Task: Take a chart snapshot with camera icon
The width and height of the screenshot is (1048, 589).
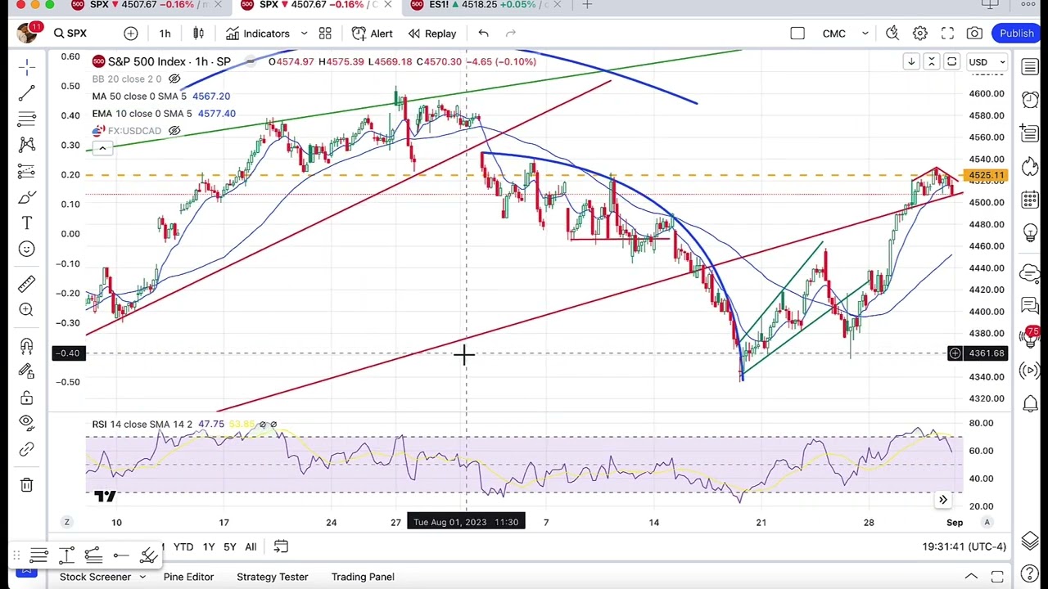Action: (974, 34)
